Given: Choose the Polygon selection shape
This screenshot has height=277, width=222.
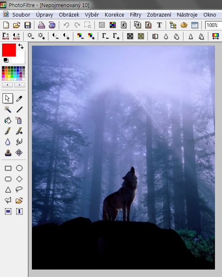Looking at the screenshot, I should (8, 200).
